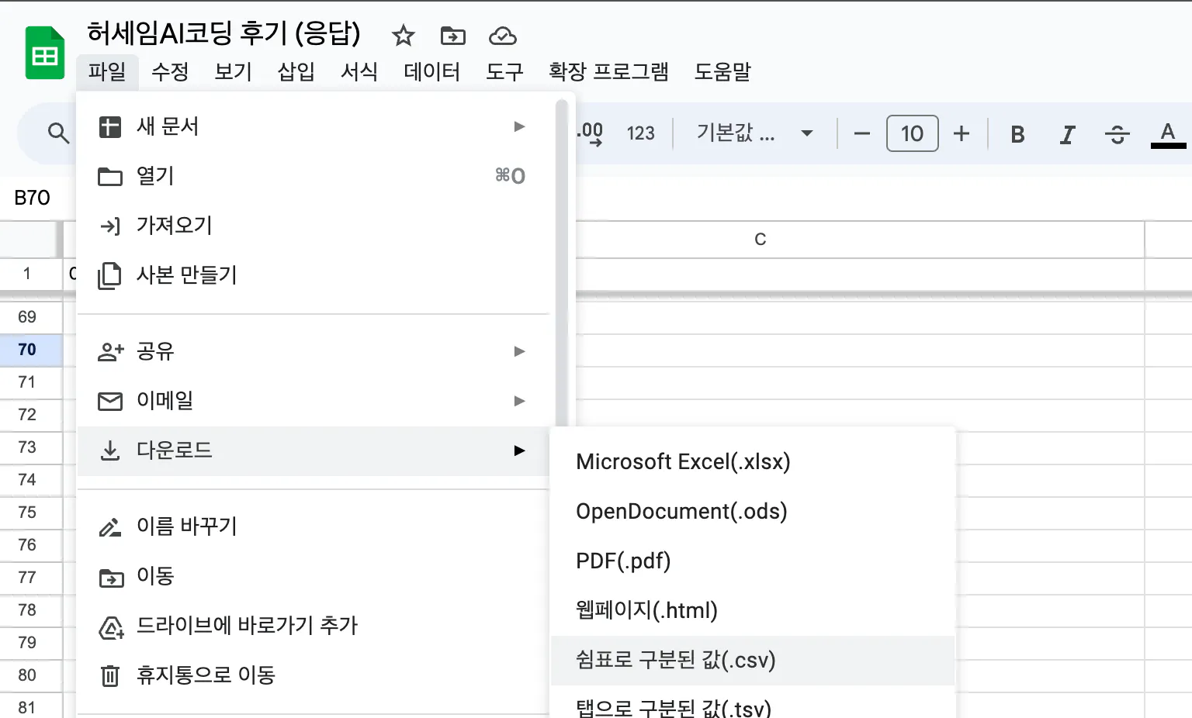Select row 70 header

[x=30, y=350]
